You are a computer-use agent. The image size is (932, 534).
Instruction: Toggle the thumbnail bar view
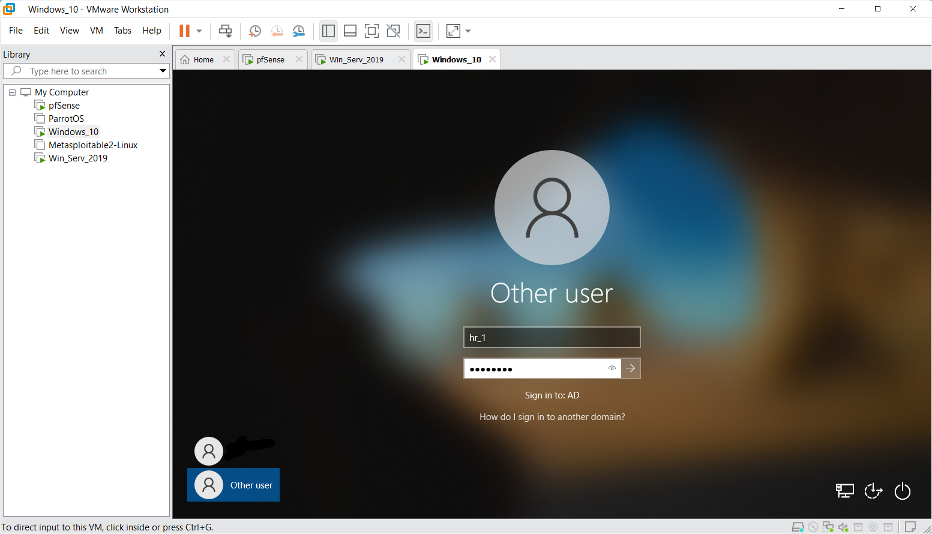pos(350,31)
